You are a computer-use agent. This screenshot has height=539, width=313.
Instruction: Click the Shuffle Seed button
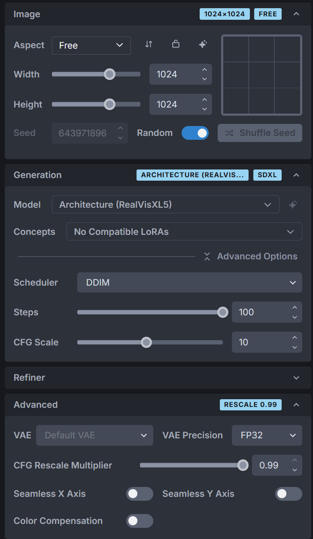pos(260,133)
